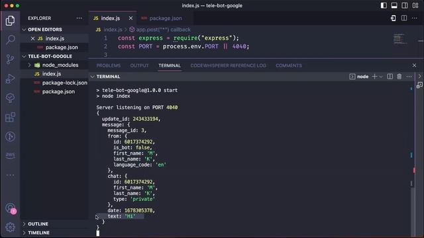Expand the Outline section
The image size is (424, 238).
pyautogui.click(x=38, y=224)
